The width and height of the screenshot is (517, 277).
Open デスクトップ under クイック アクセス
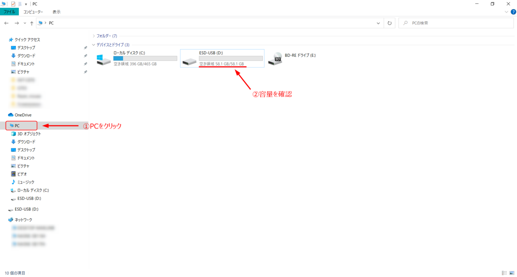(x=23, y=47)
